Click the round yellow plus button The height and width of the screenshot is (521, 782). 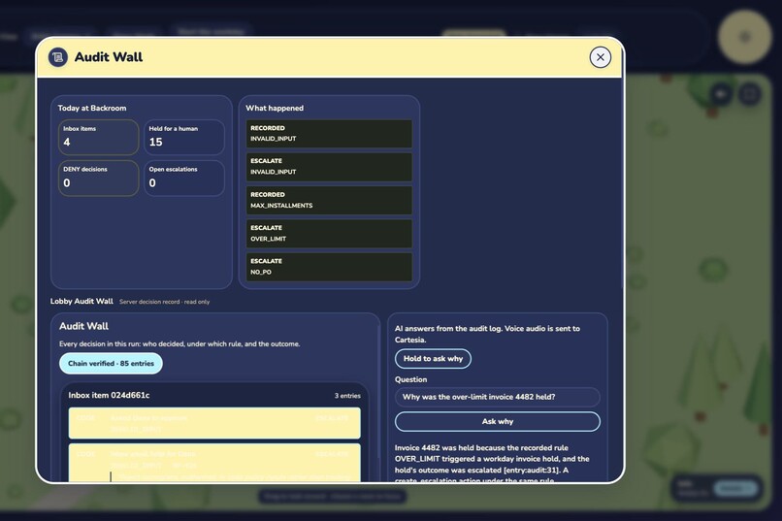click(x=744, y=37)
